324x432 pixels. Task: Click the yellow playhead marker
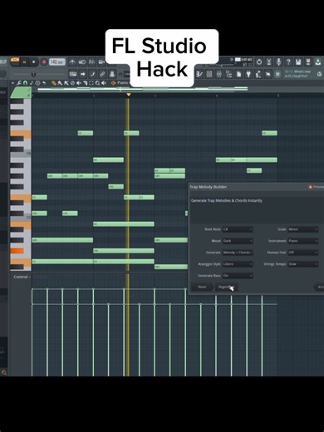129,95
